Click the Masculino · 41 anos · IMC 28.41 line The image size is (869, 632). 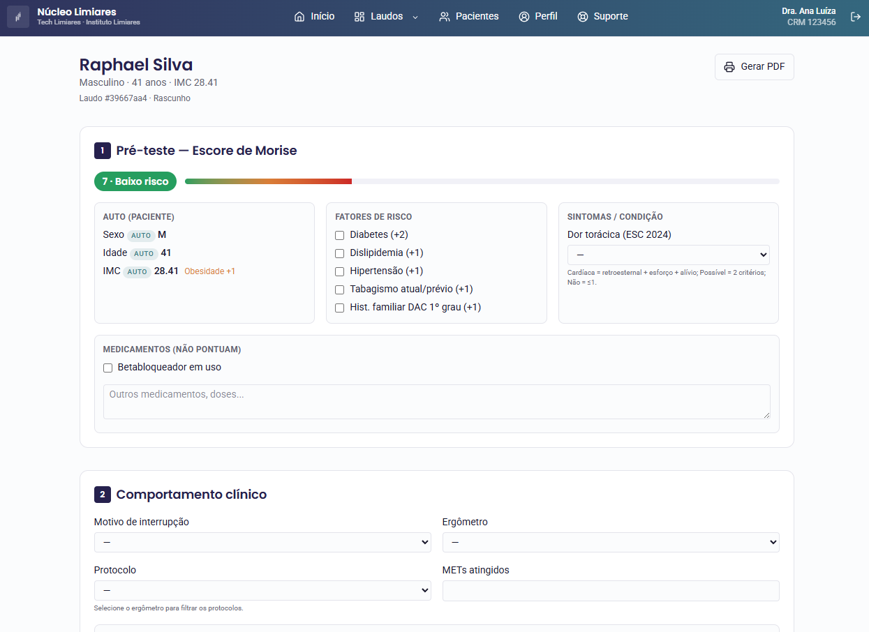[149, 82]
